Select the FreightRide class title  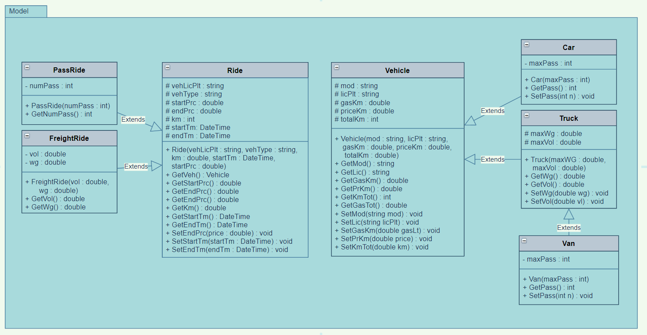pyautogui.click(x=69, y=138)
